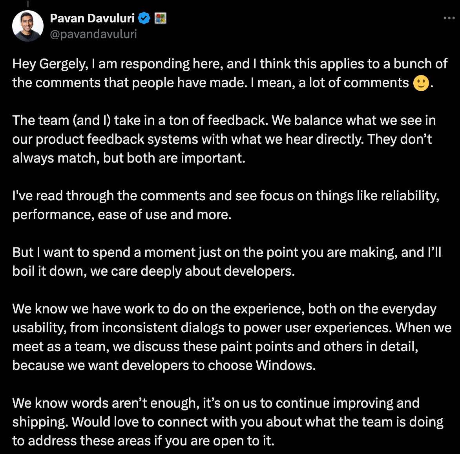The image size is (460, 454).
Task: Click the phrase "we care deeply about developers"
Action: (192, 271)
